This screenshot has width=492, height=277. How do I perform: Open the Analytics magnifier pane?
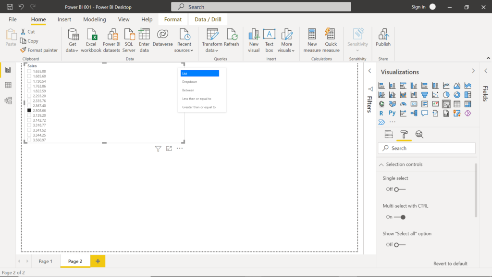click(x=419, y=134)
